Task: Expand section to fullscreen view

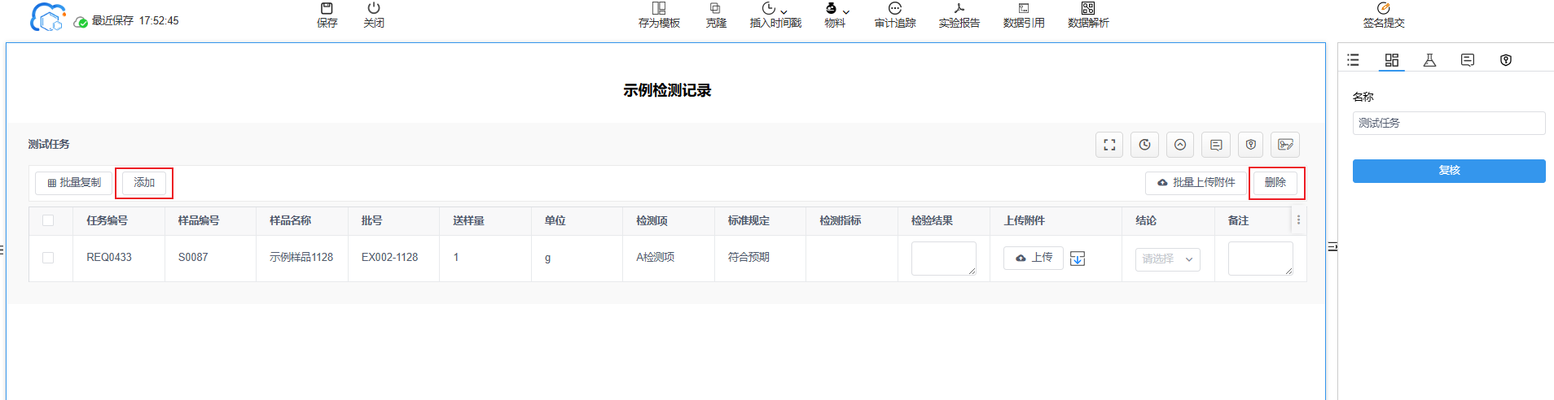Action: [1108, 145]
